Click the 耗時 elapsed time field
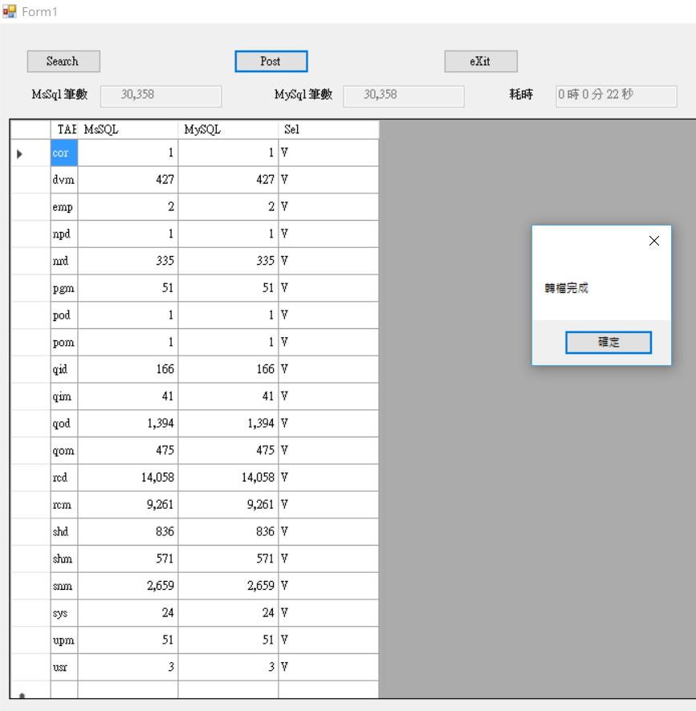 tap(617, 96)
